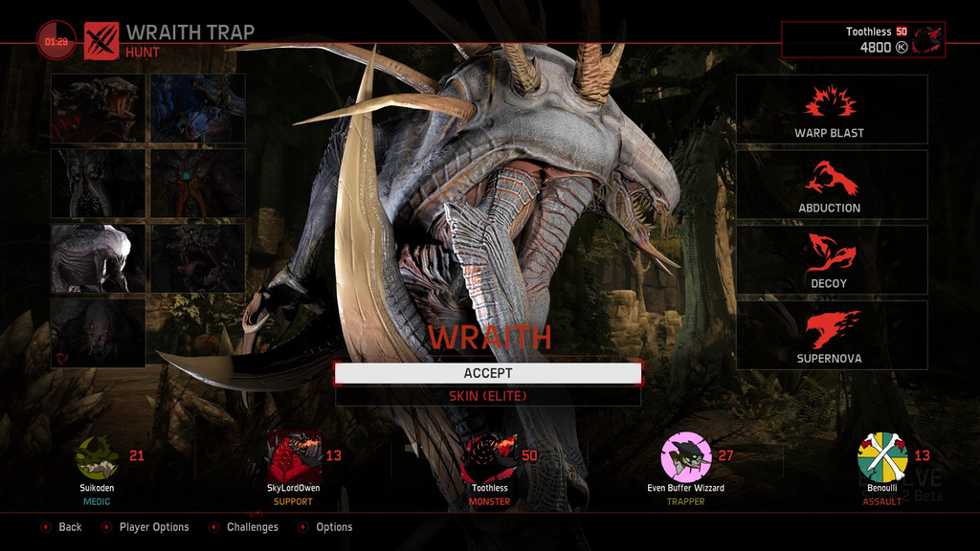The height and width of the screenshot is (551, 980).
Task: Click Toothless monster player avatar at bottom
Action: pos(489,457)
